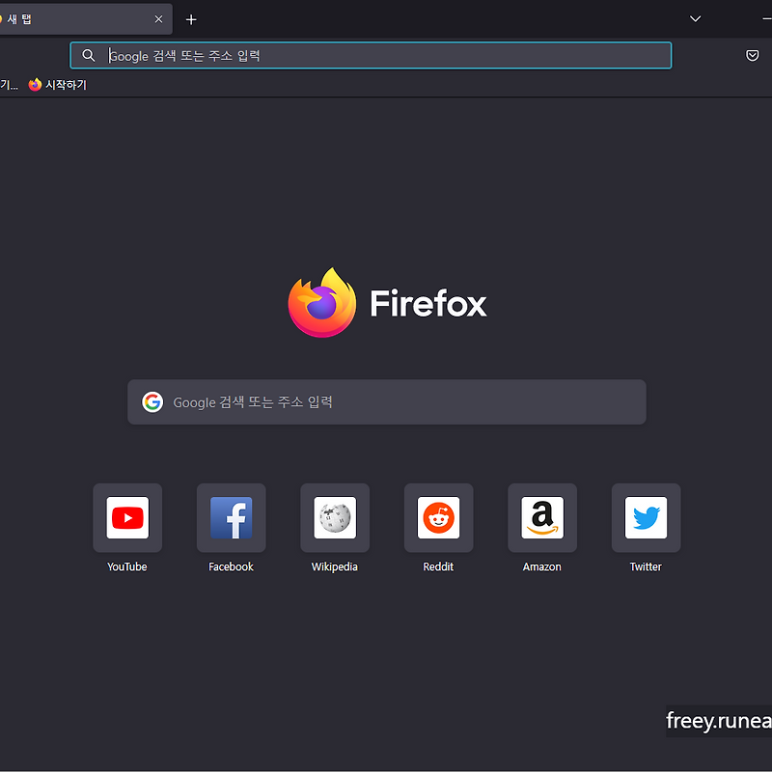
Task: Click the Twitter label text
Action: click(646, 566)
